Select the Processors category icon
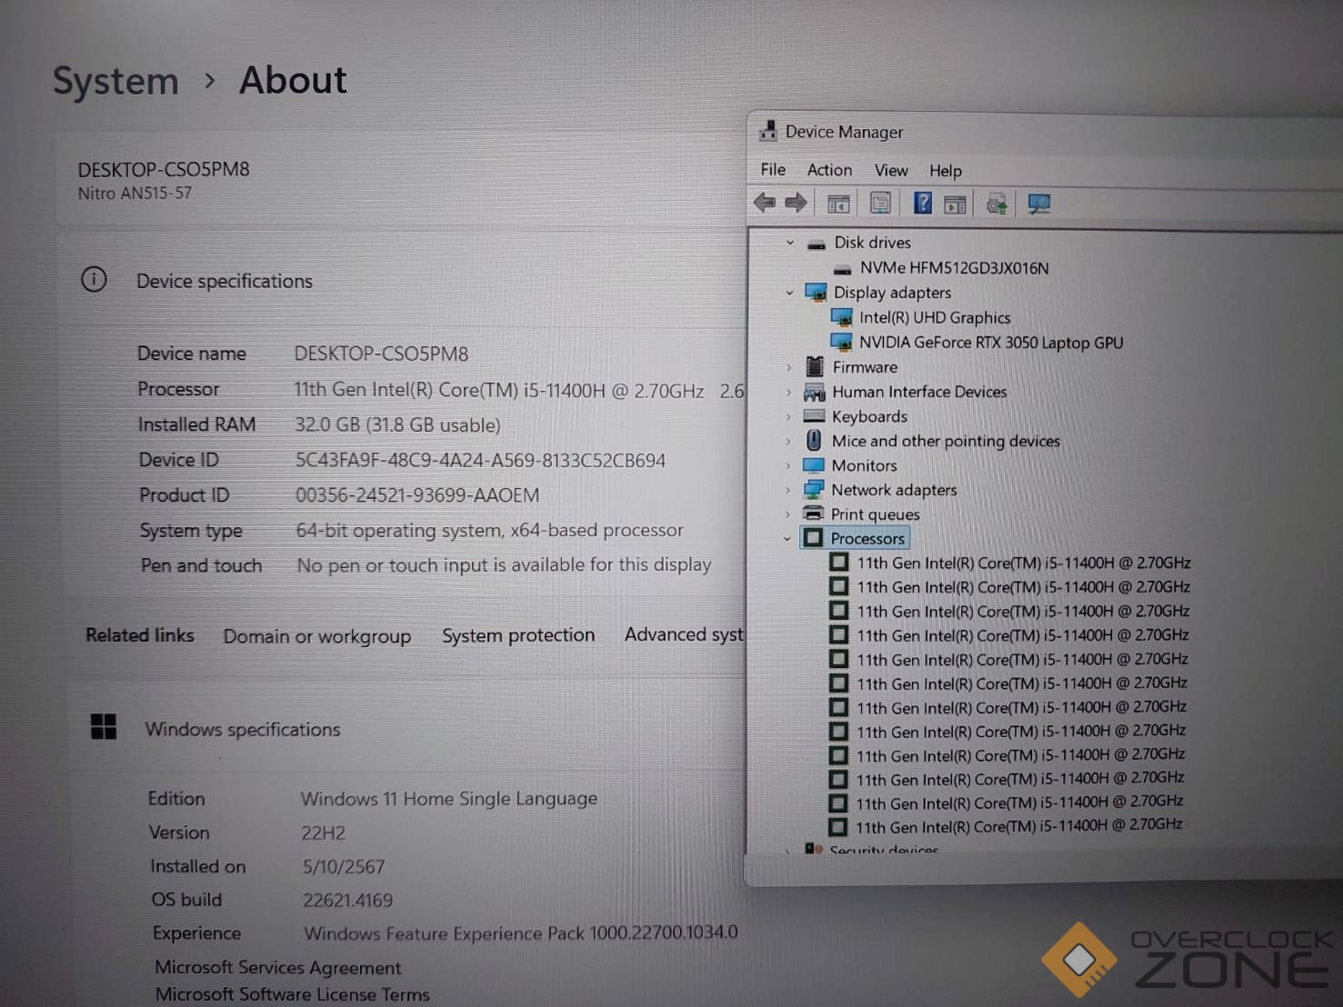 tap(813, 538)
